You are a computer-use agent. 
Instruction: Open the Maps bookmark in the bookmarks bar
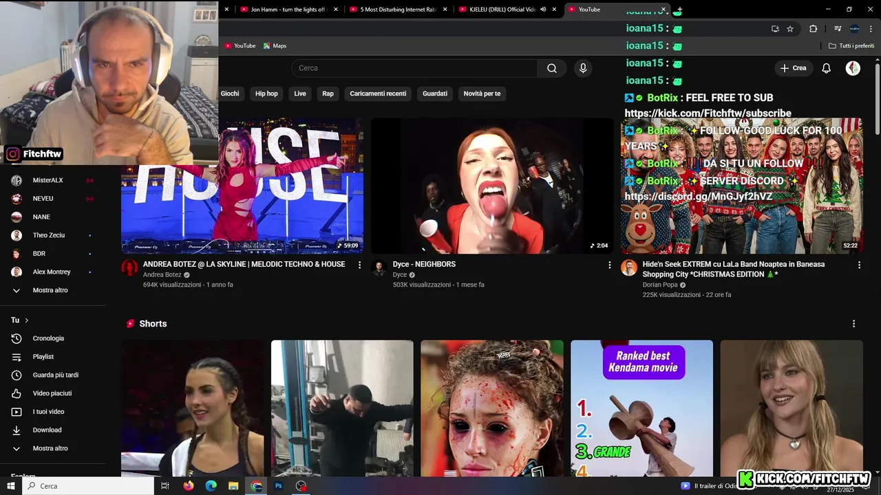(275, 46)
